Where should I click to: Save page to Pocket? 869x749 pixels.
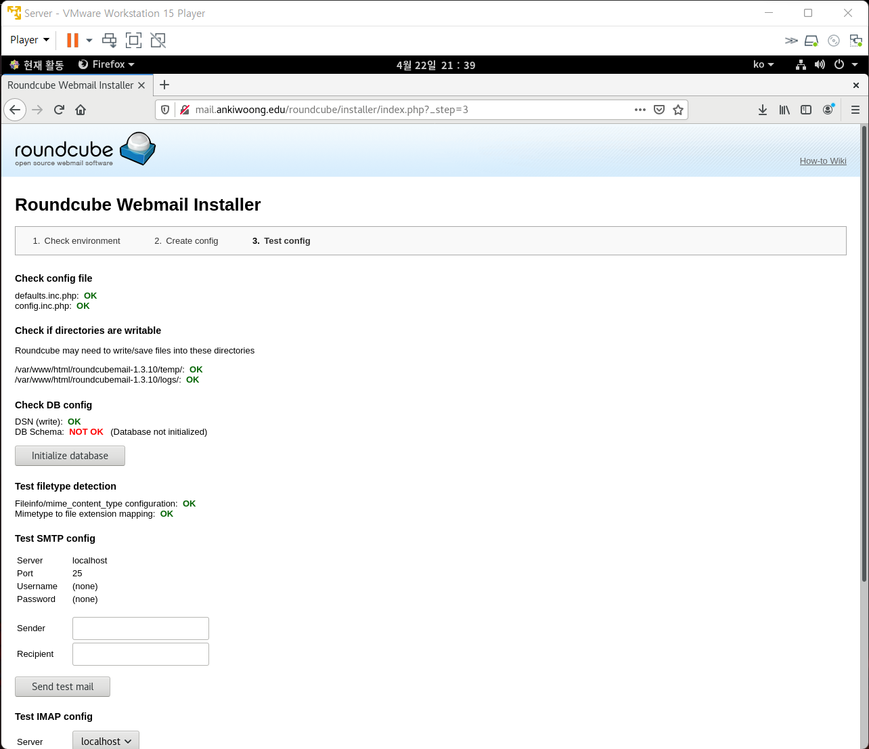coord(659,110)
